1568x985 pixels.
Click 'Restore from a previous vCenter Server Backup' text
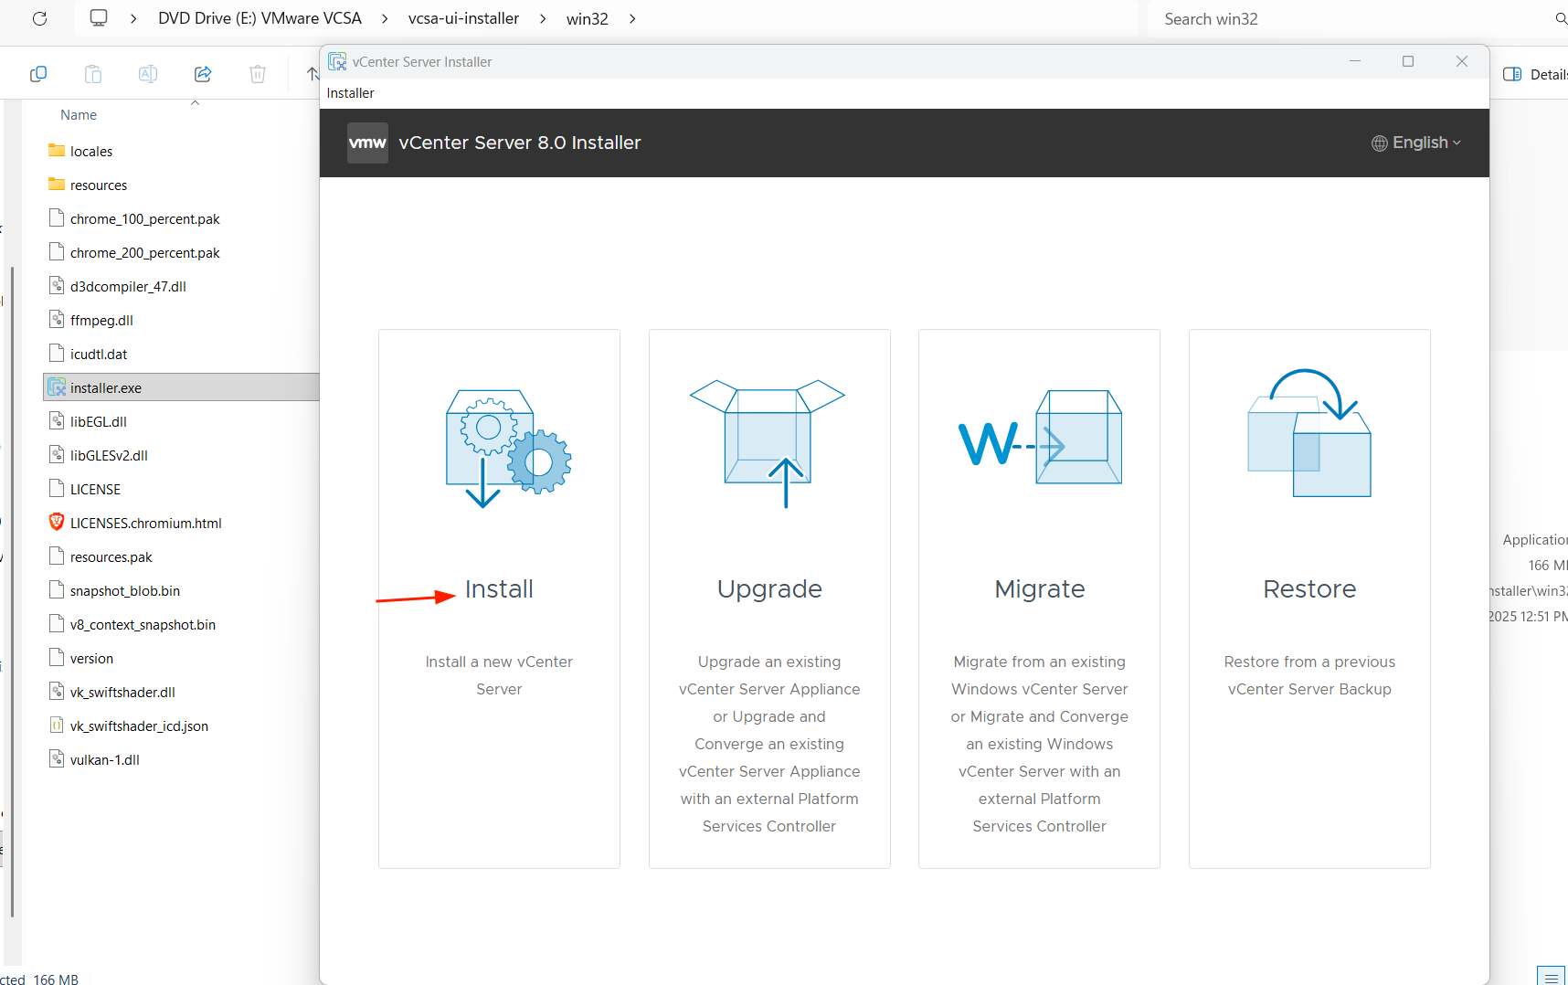point(1309,675)
